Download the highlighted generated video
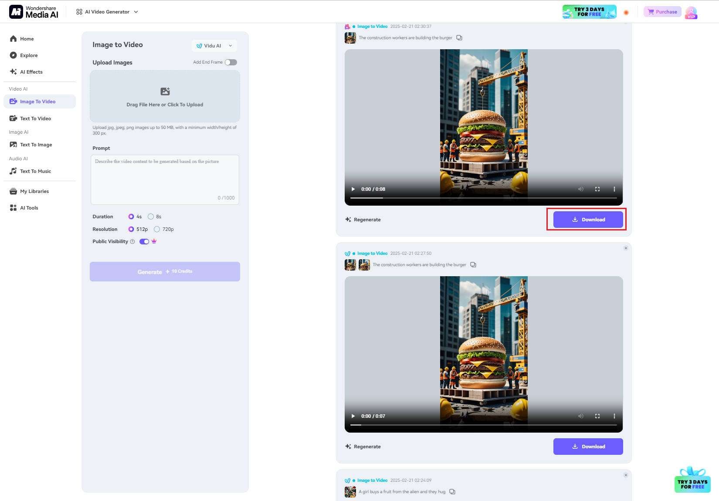The image size is (719, 501). click(587, 219)
